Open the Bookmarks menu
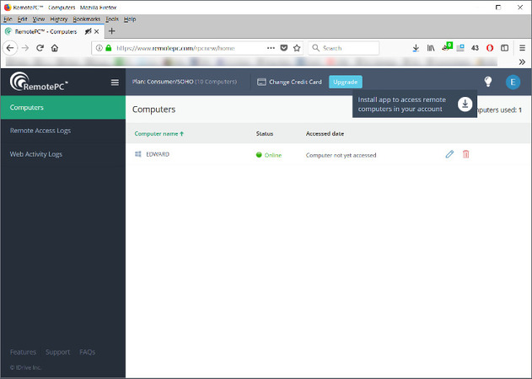The width and height of the screenshot is (532, 379). [87, 19]
